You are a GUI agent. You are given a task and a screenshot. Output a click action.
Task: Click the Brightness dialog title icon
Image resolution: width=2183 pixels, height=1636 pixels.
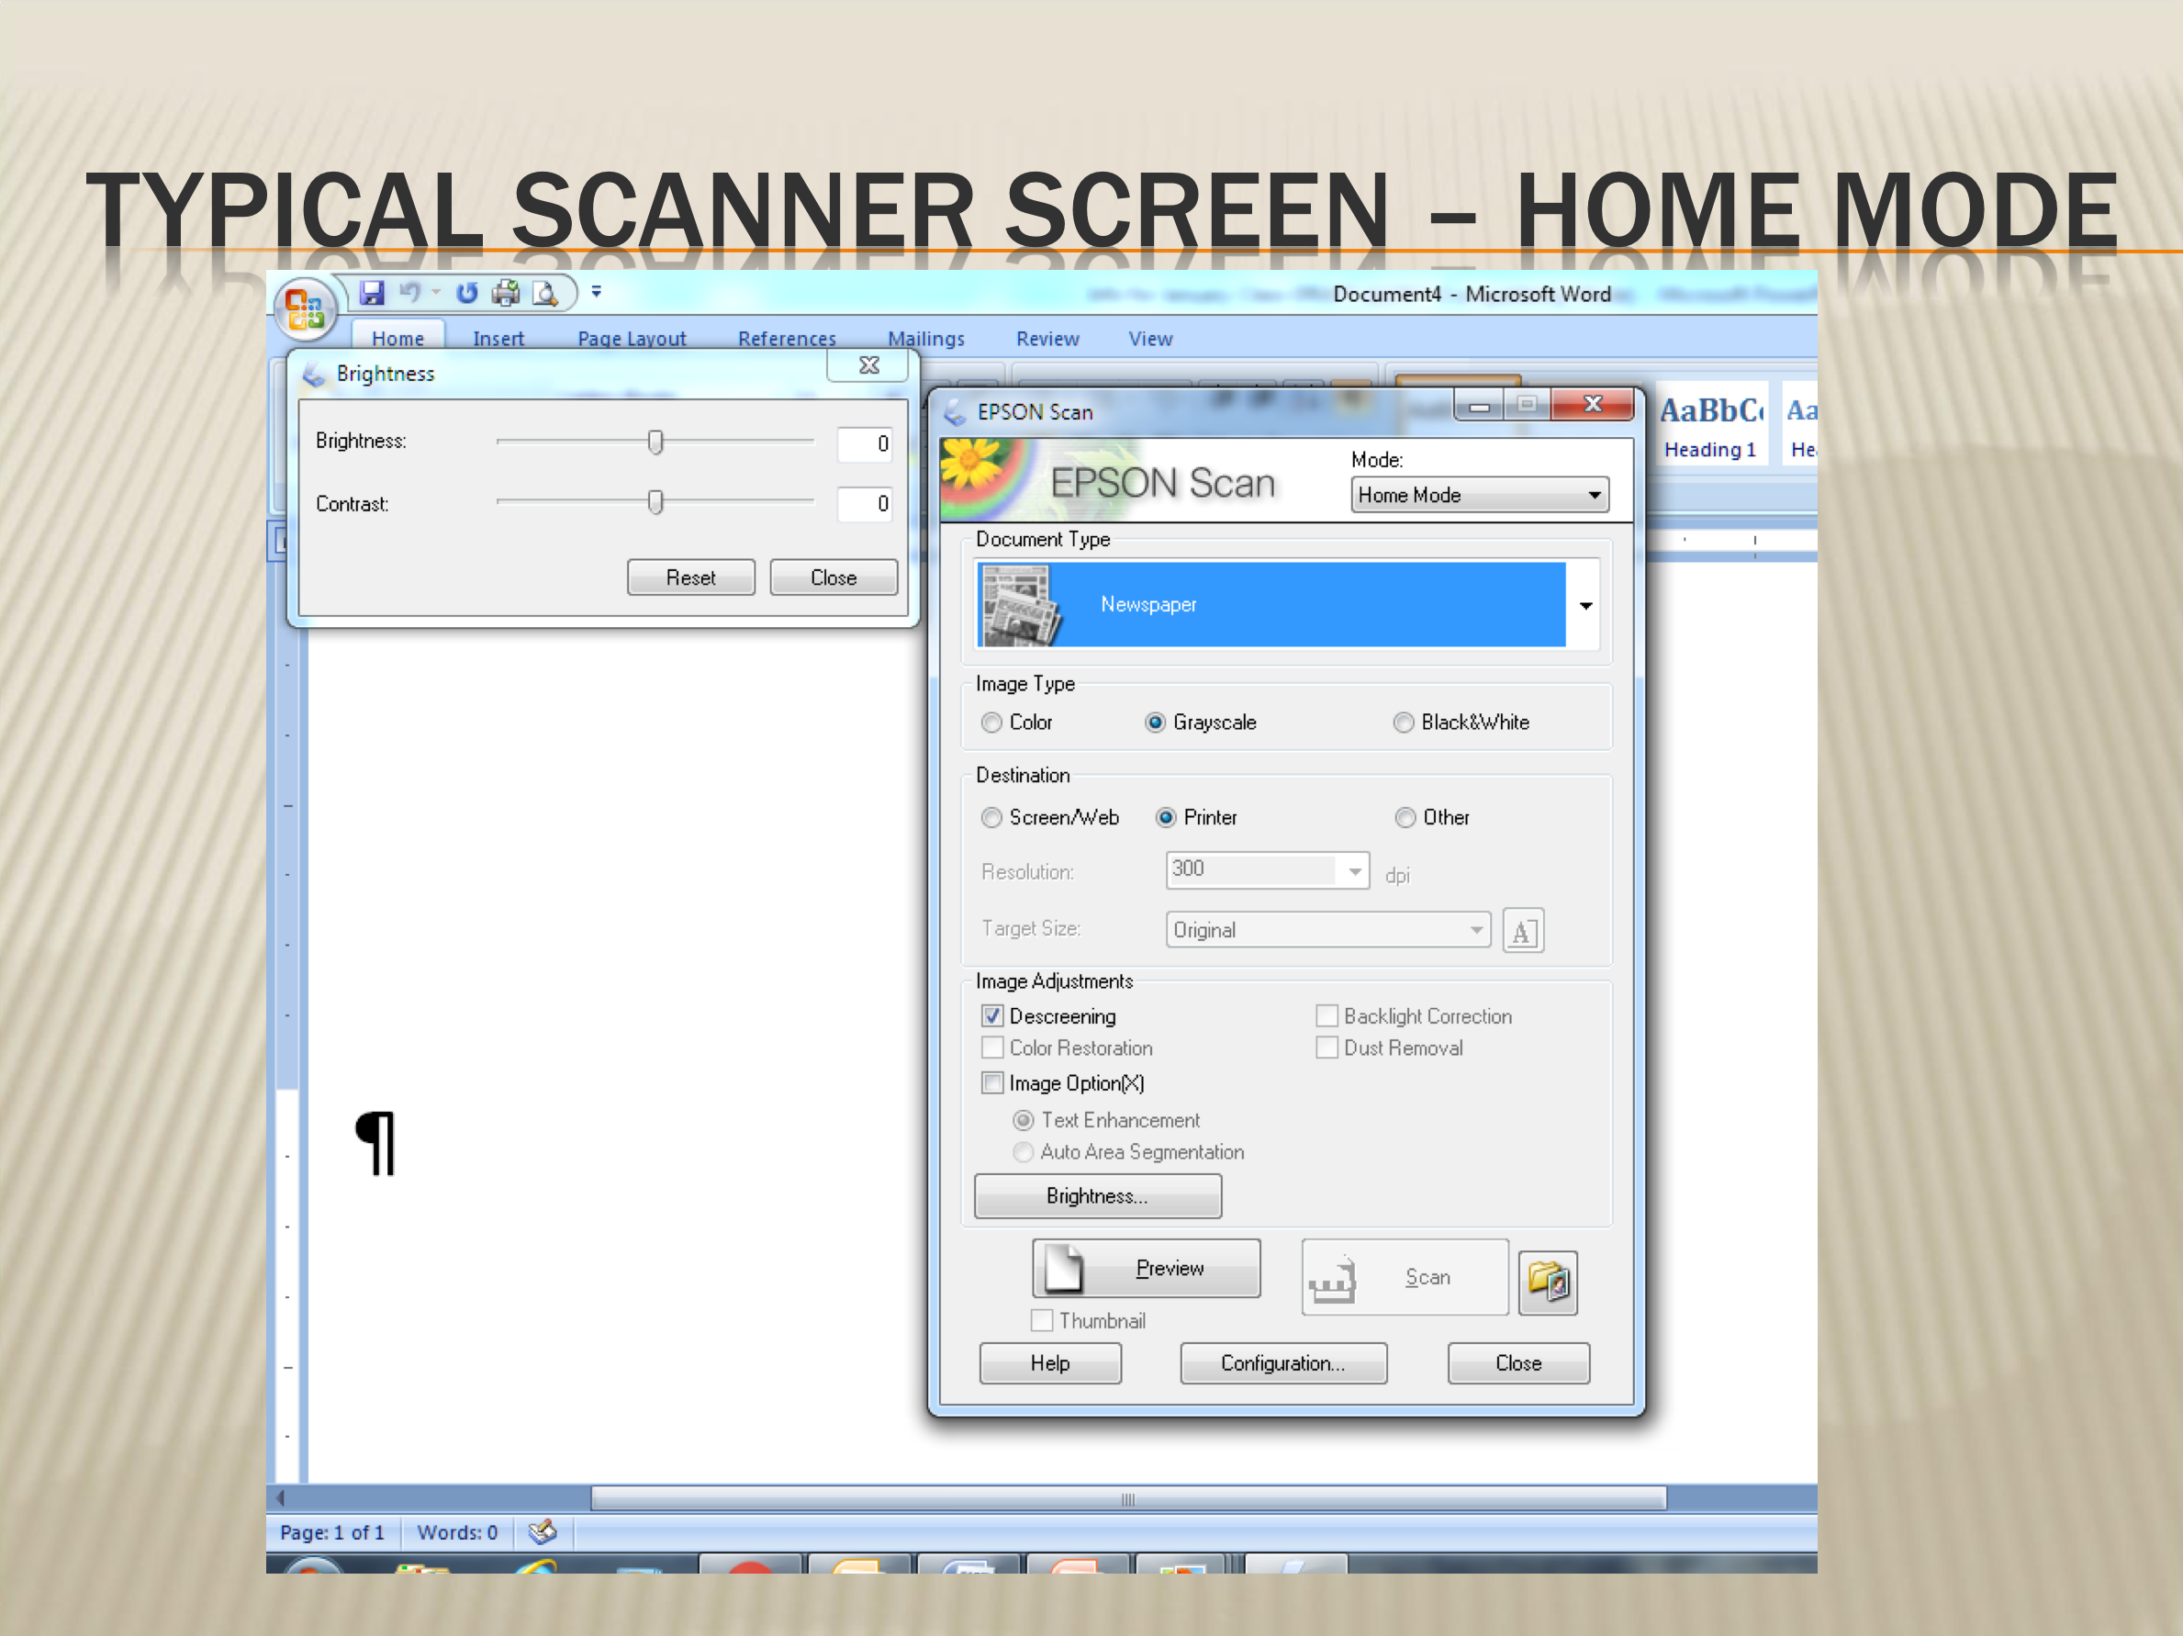(314, 373)
